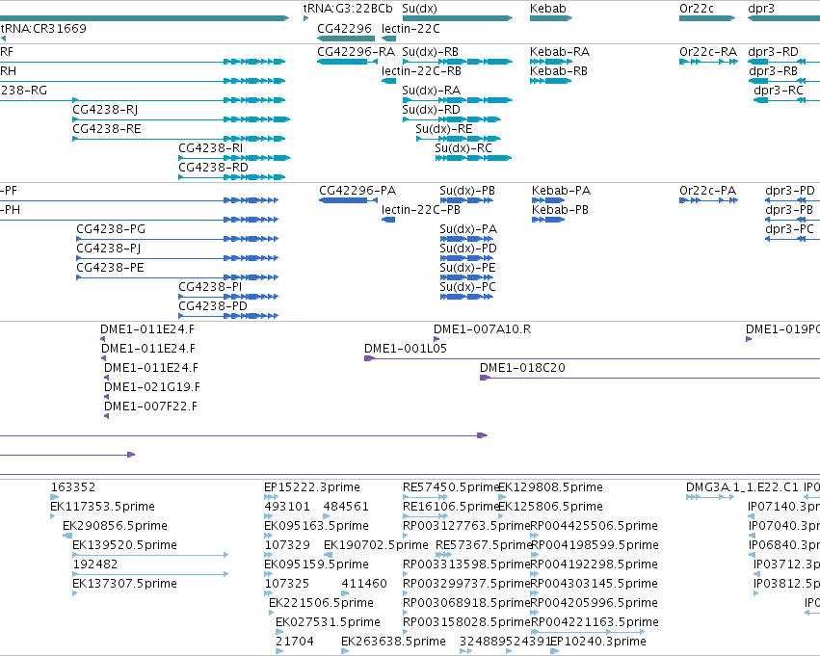
Task: Click EST EK190702.5prime
Action: tap(376, 545)
